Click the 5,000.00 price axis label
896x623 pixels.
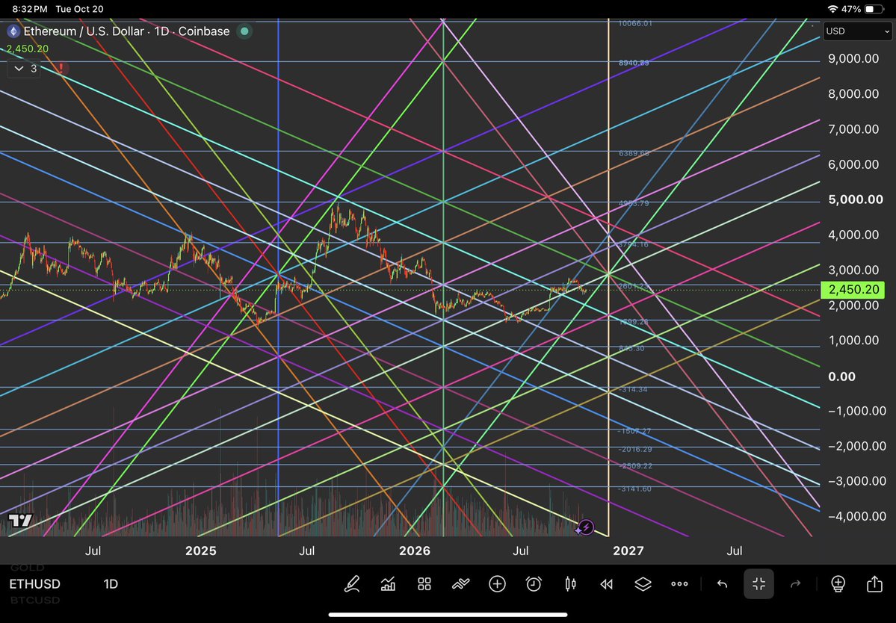tap(856, 199)
